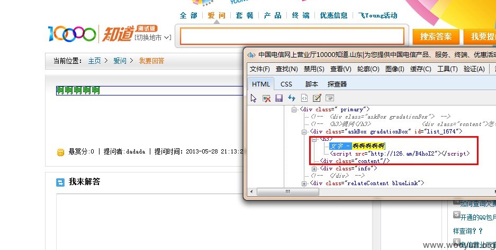Select element by click arrow tool

[254, 98]
